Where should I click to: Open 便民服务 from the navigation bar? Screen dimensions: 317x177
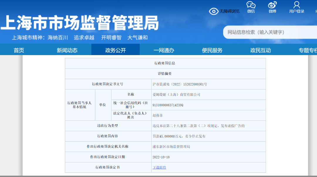coord(211,50)
